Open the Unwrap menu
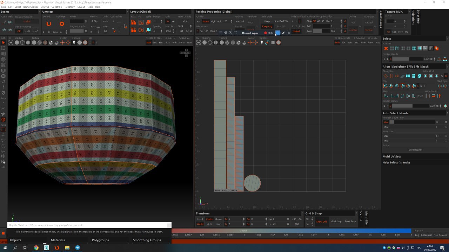The width and height of the screenshot is (449, 252). [x=45, y=7]
